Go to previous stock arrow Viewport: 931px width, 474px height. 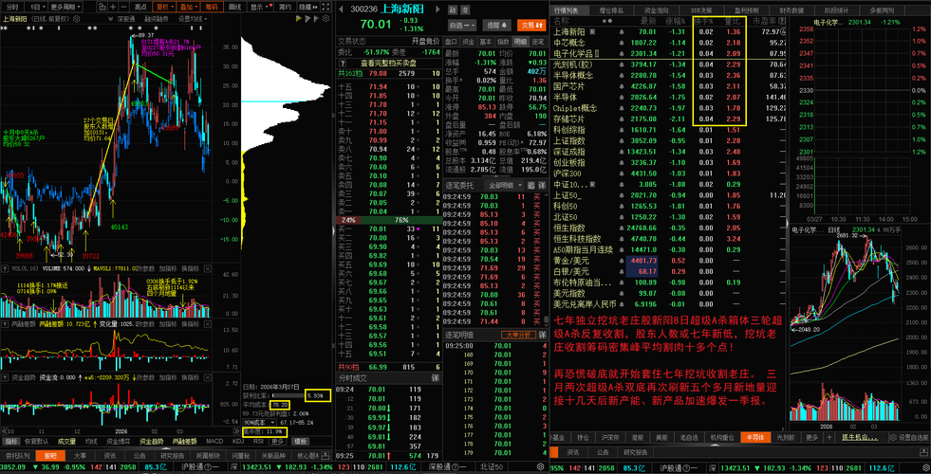click(341, 9)
